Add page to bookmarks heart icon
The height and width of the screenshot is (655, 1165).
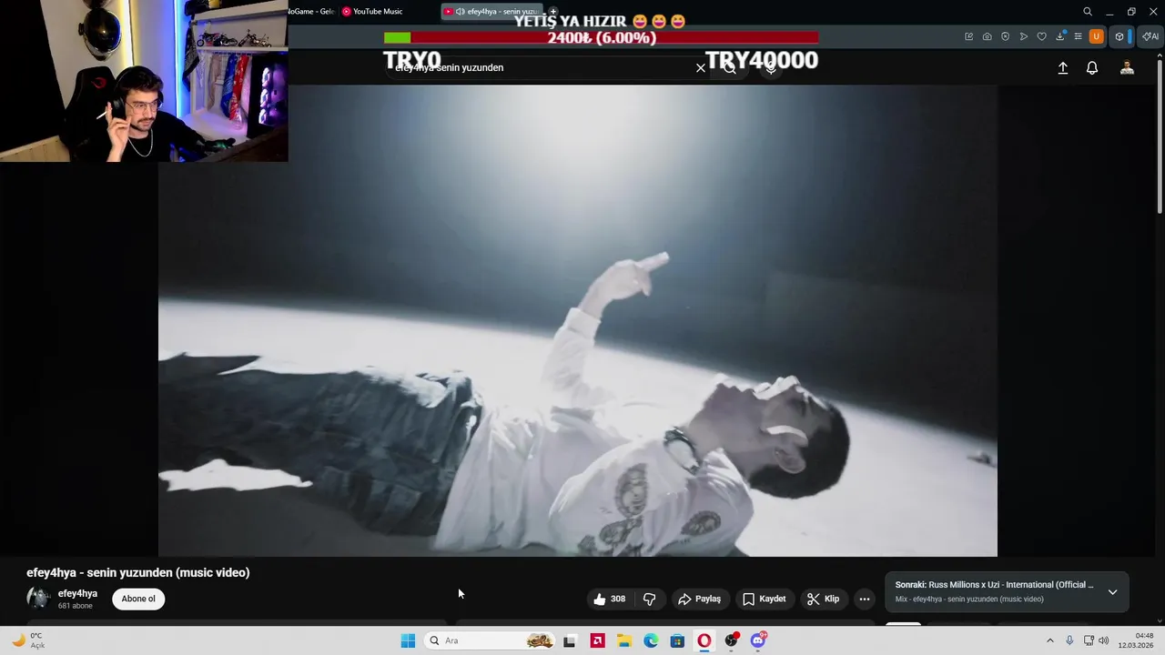(1042, 36)
